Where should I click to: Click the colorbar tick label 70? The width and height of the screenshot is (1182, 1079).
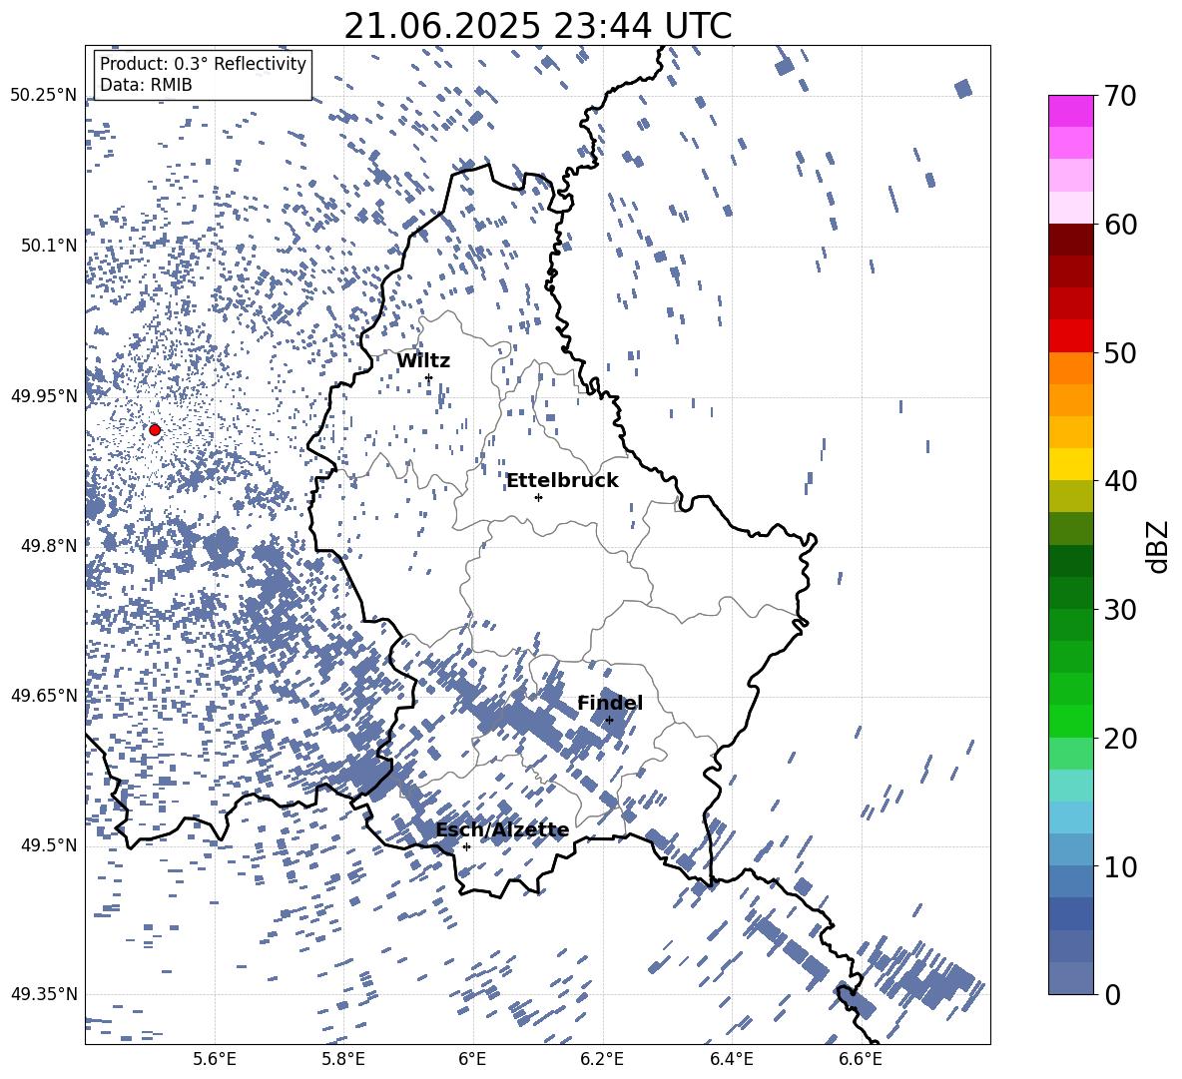1120,96
